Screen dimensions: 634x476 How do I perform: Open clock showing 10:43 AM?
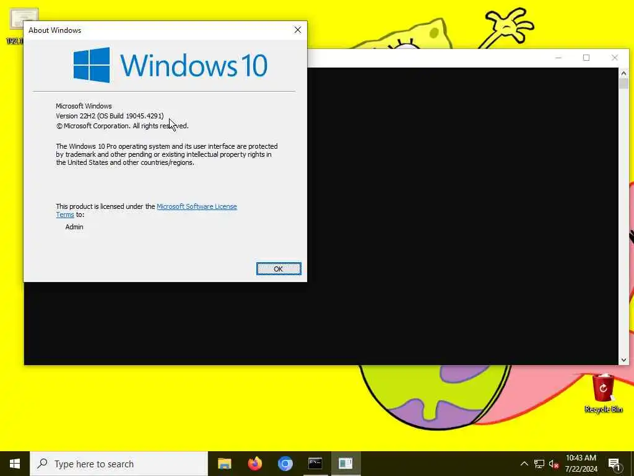(581, 464)
